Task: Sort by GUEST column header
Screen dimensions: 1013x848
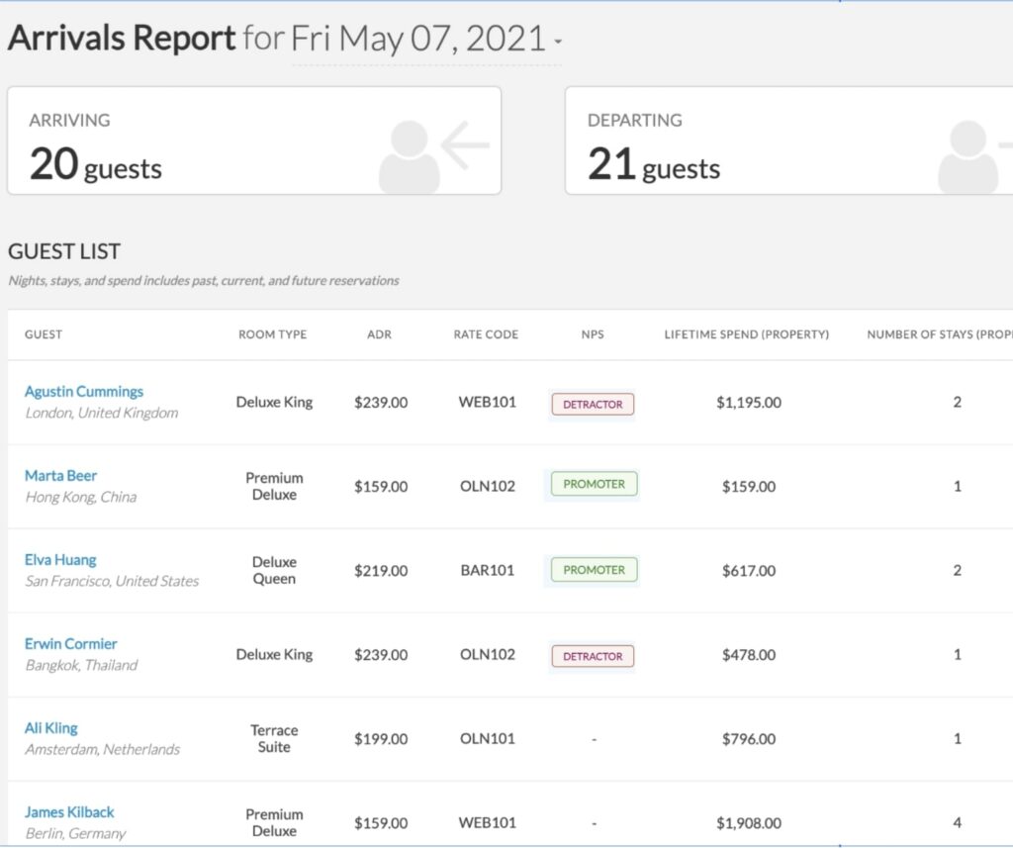Action: [x=44, y=334]
